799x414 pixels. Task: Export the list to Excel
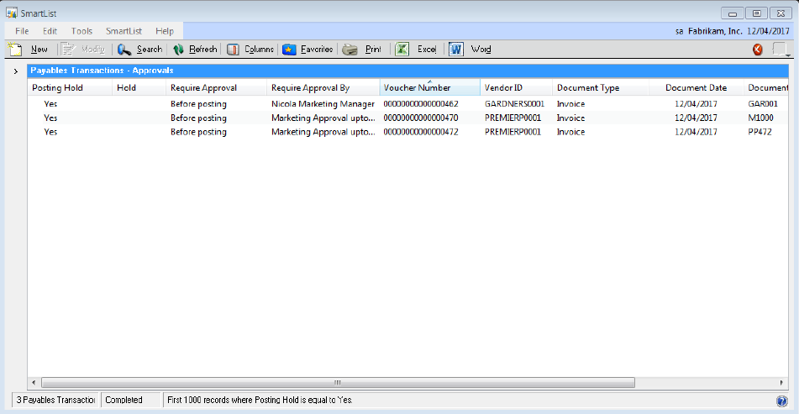(402, 50)
